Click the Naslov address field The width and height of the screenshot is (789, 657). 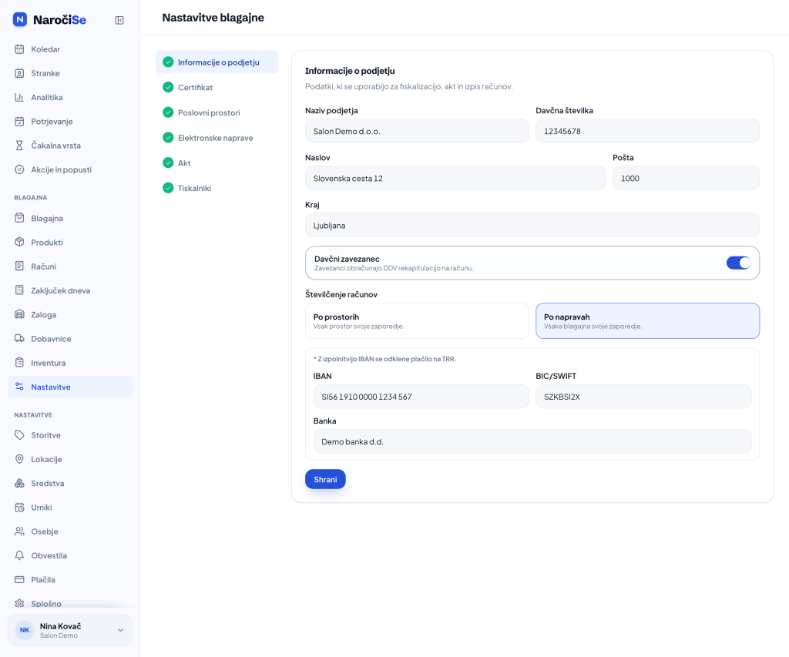[x=455, y=179]
